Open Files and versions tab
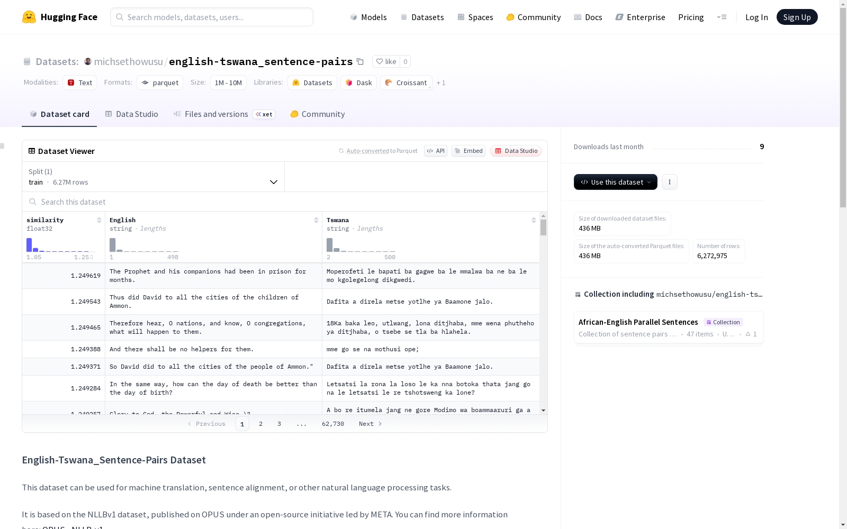 click(224, 114)
